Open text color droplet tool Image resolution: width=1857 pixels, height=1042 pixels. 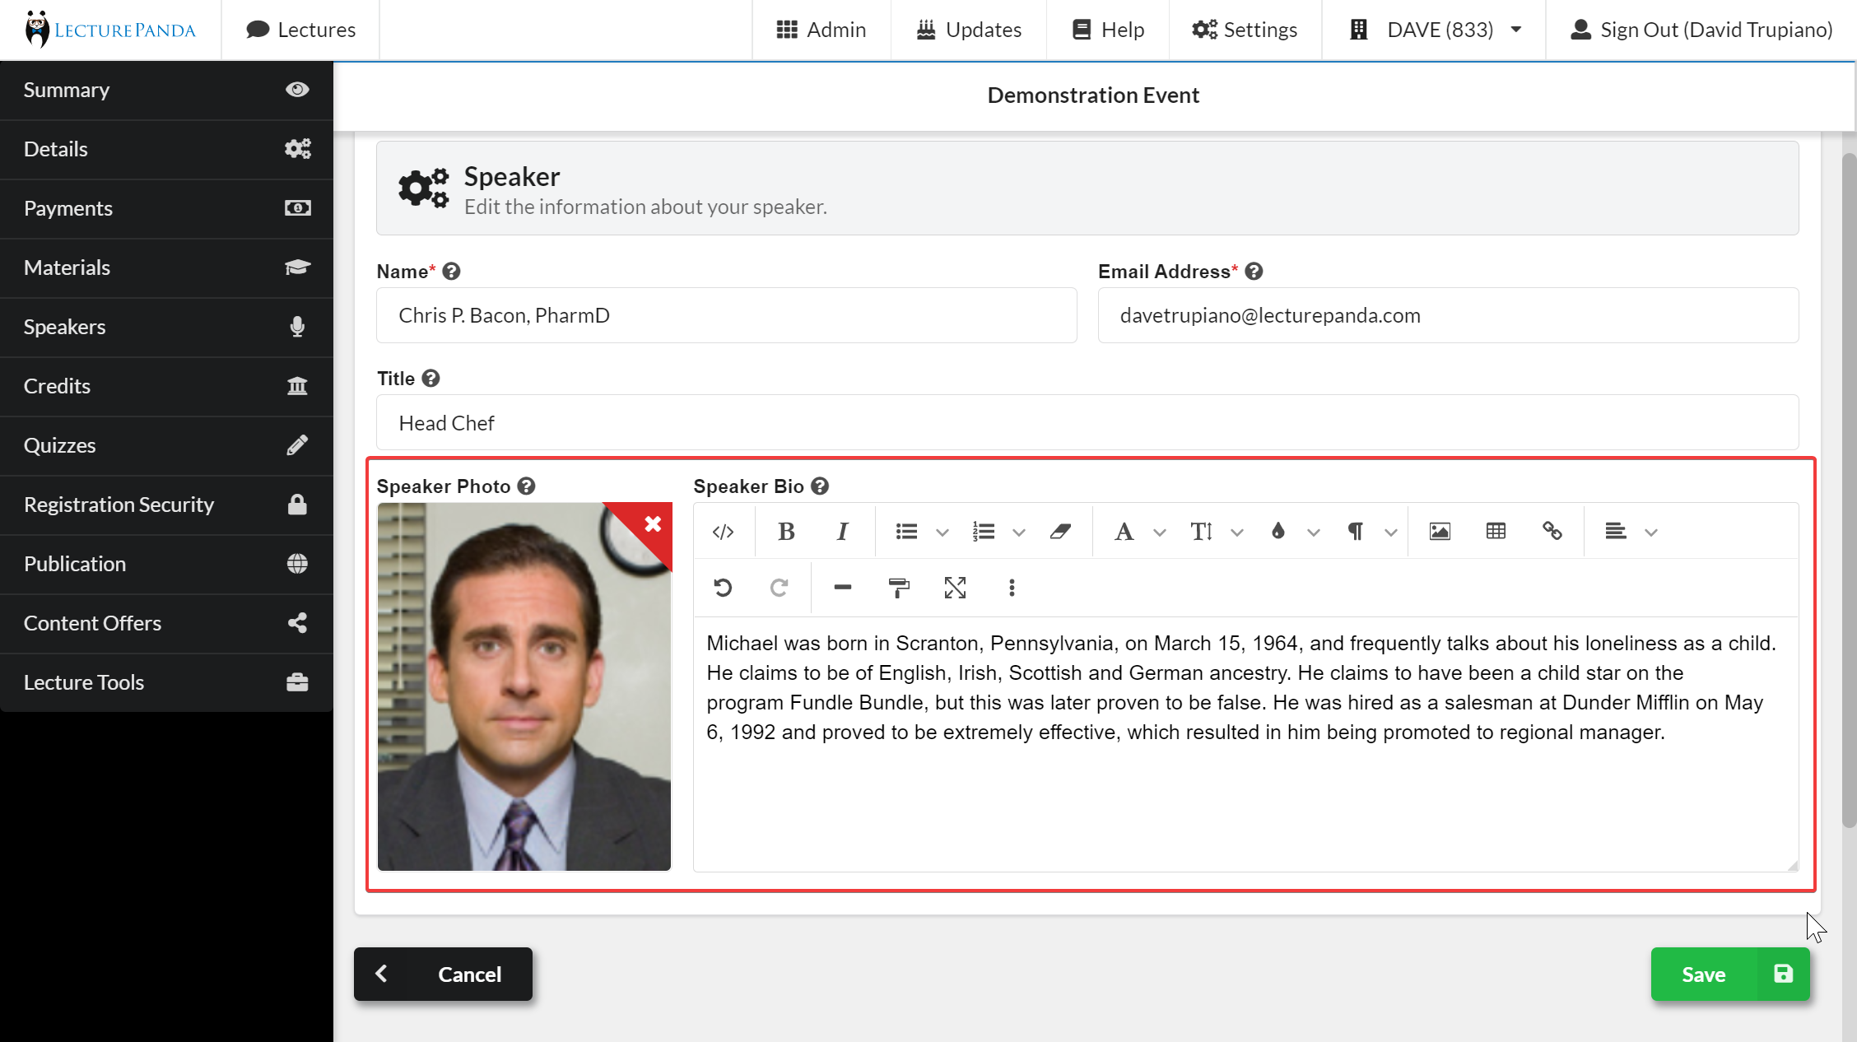(x=1278, y=532)
